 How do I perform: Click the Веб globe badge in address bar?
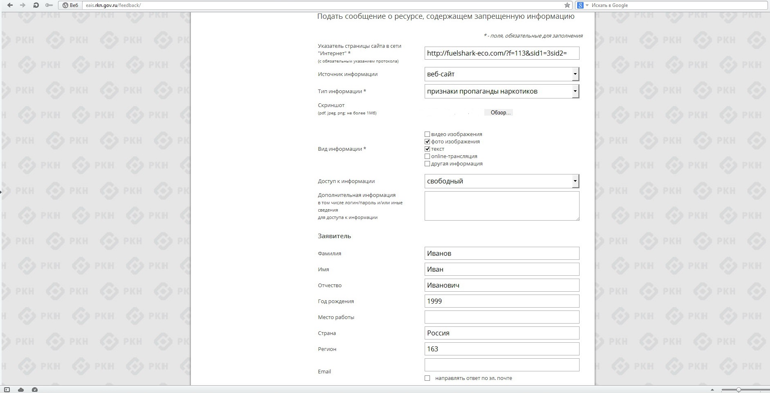(70, 5)
